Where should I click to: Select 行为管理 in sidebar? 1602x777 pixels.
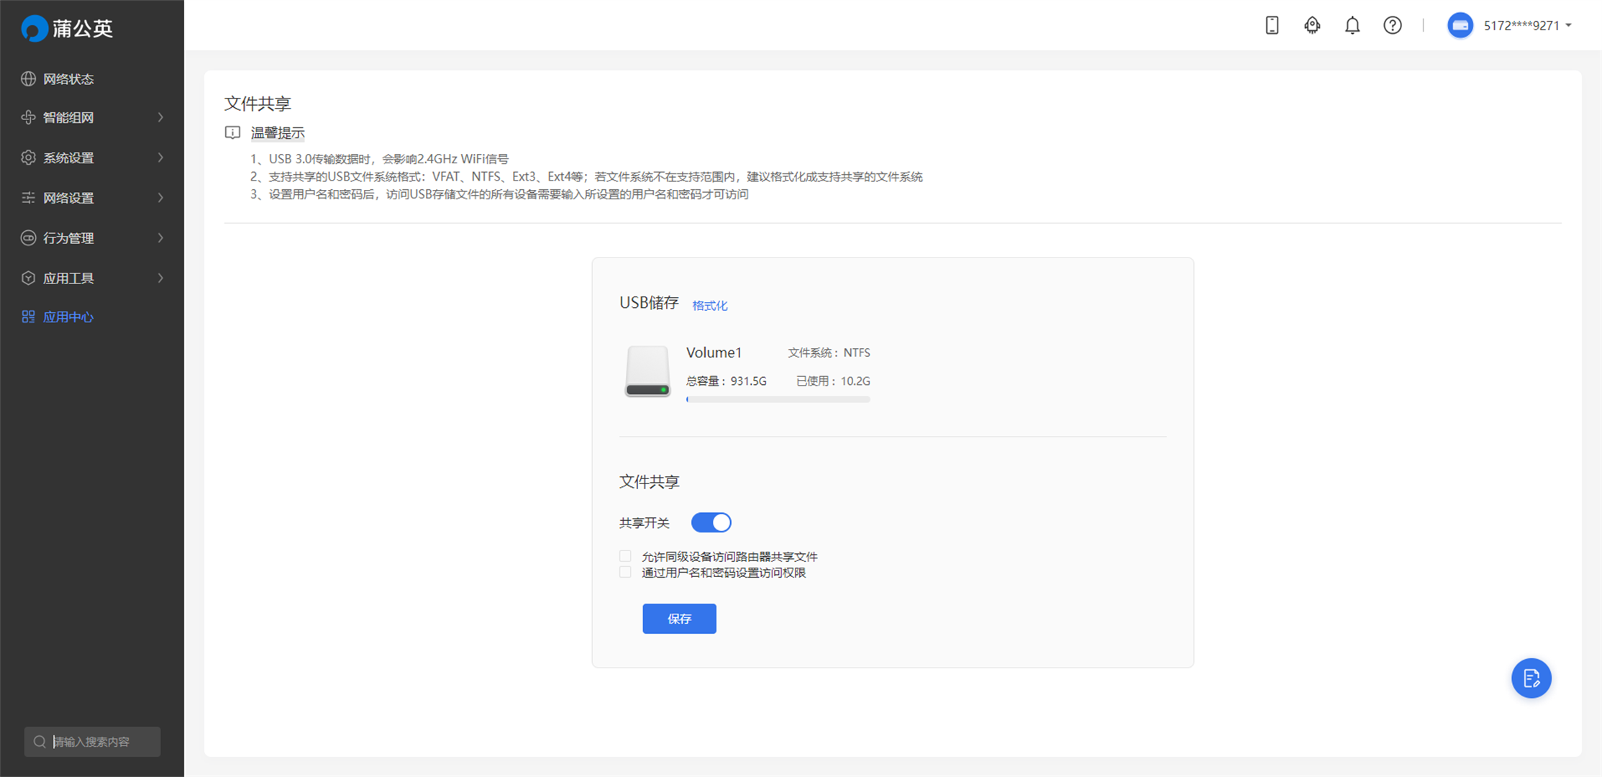92,237
